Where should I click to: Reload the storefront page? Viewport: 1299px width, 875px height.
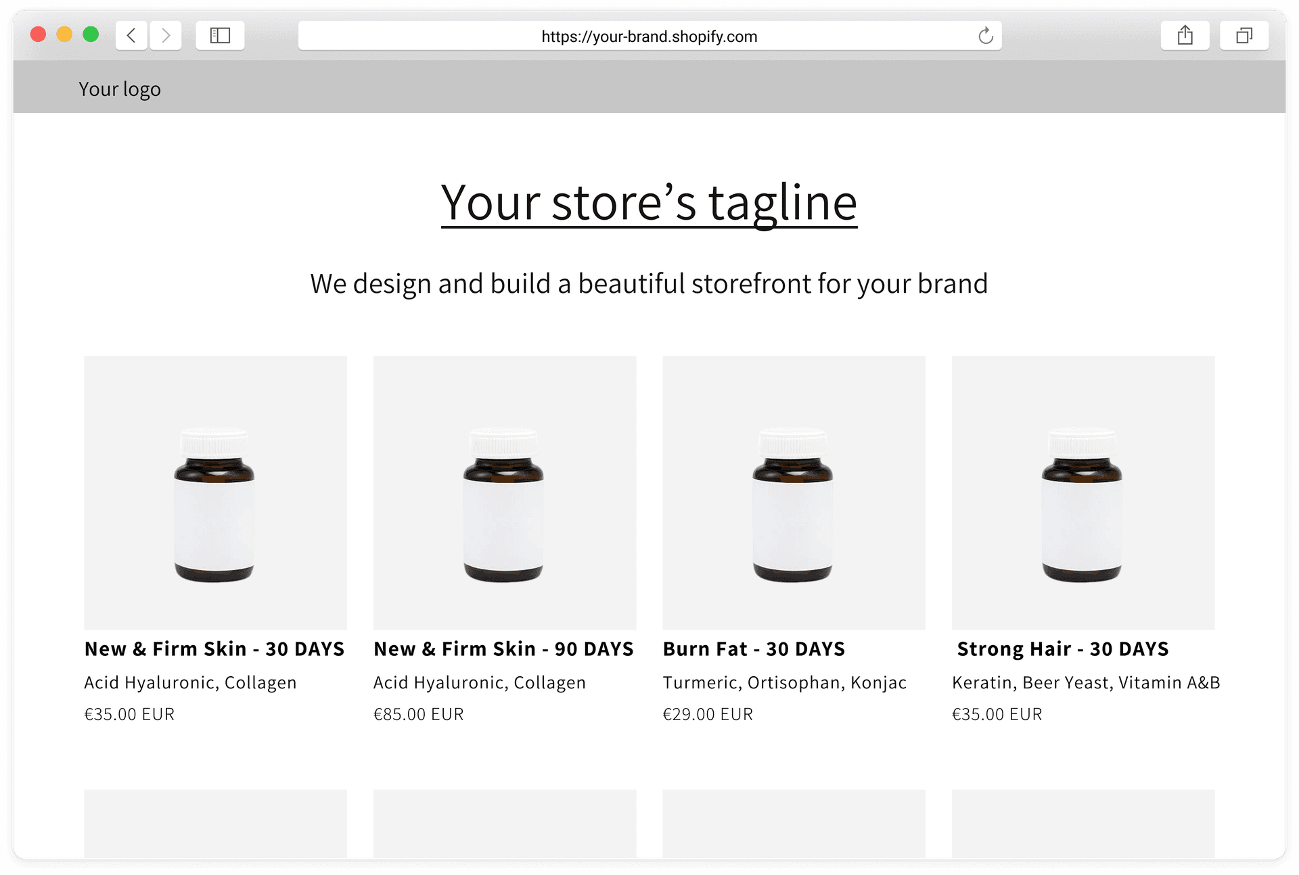pyautogui.click(x=985, y=36)
